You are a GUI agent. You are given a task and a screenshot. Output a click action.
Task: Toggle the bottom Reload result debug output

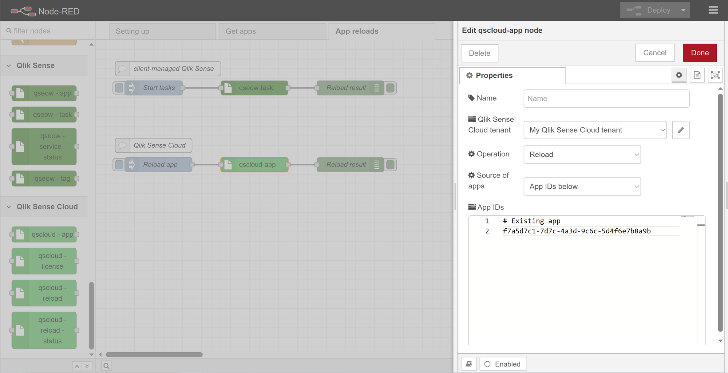[x=391, y=165]
